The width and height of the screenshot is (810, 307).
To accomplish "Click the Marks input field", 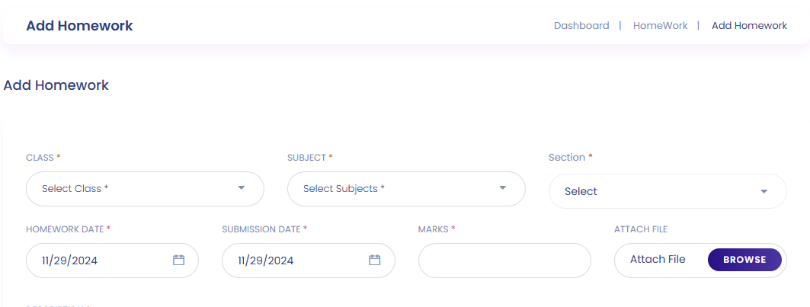I will 504,261.
